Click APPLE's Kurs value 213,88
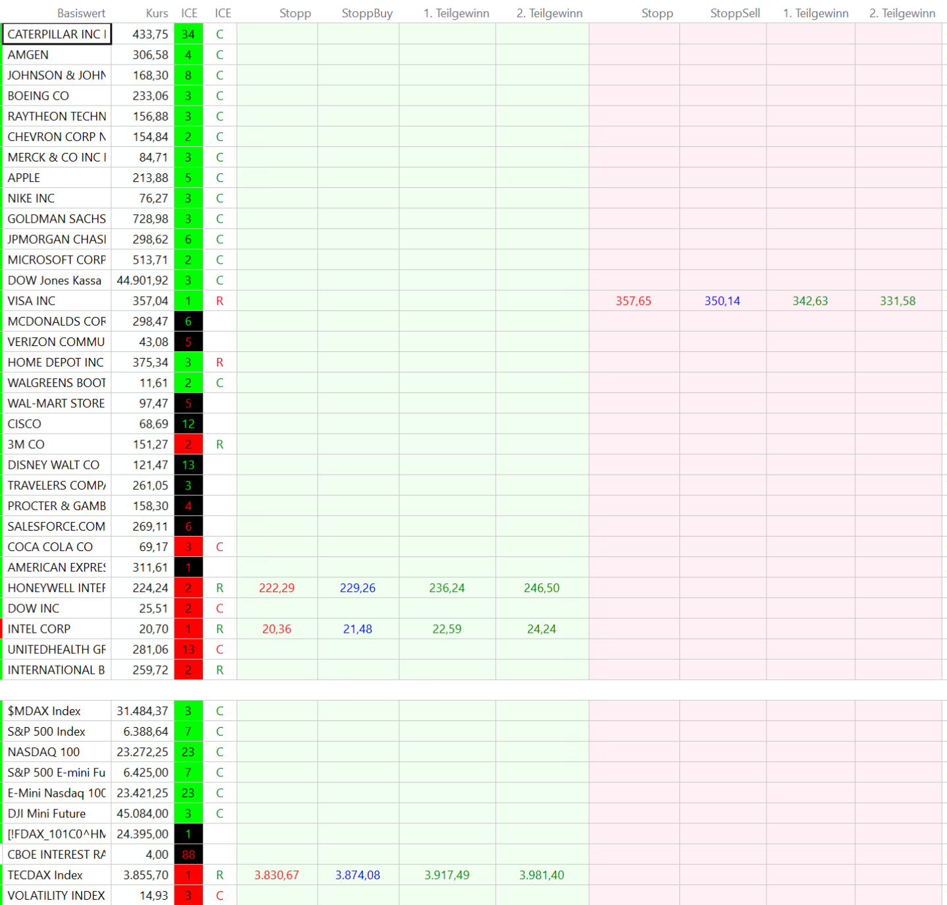Screen dimensions: 947x905 150,178
